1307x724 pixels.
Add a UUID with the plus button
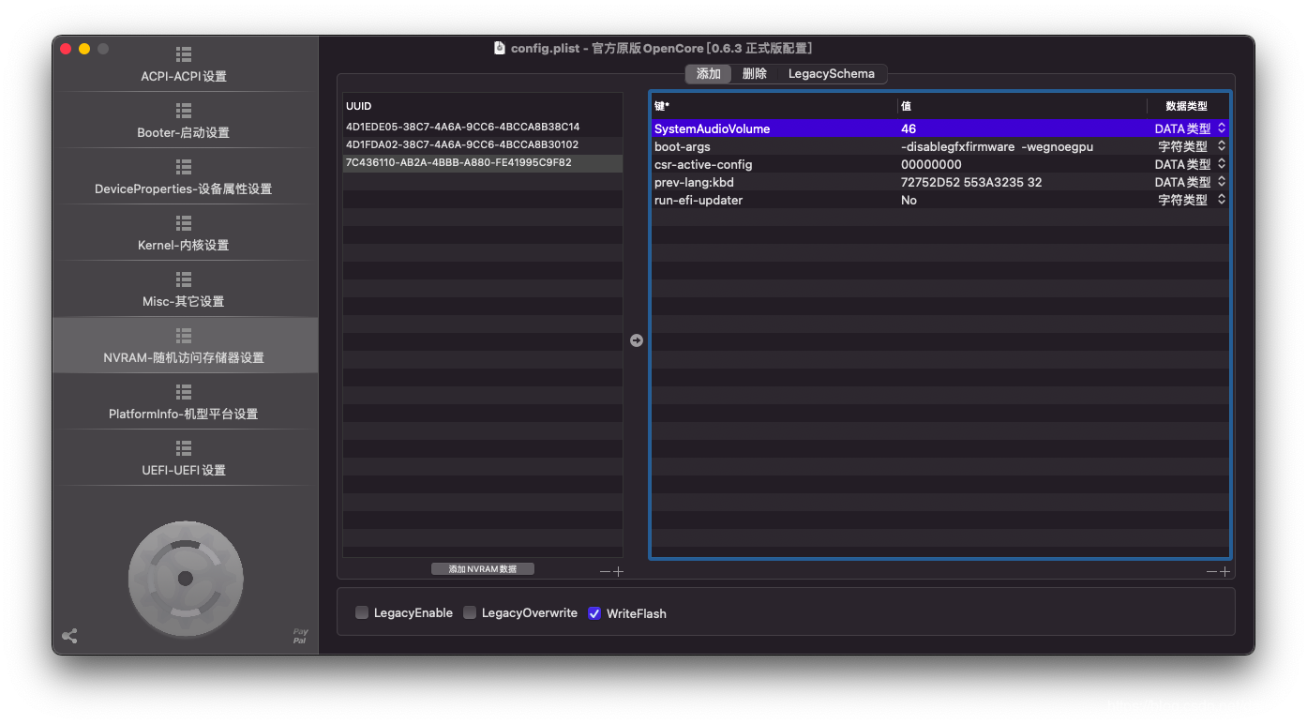point(618,571)
